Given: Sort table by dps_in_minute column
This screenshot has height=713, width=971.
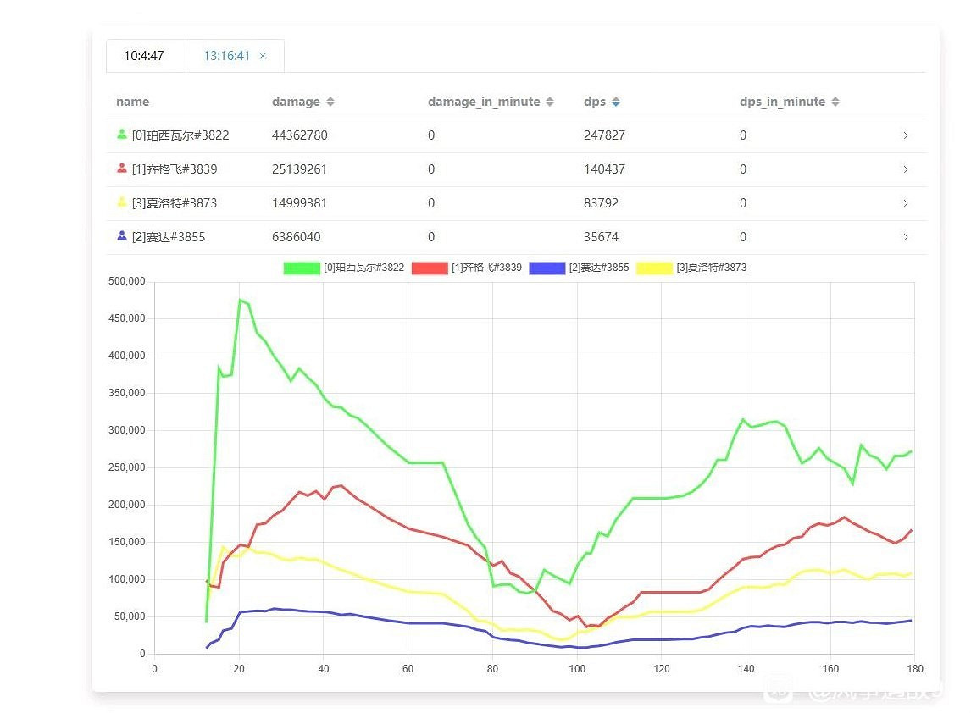Looking at the screenshot, I should 835,102.
